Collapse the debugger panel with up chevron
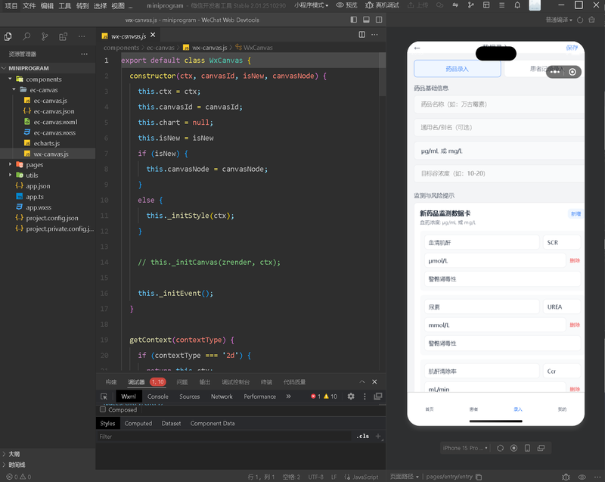 click(x=362, y=381)
